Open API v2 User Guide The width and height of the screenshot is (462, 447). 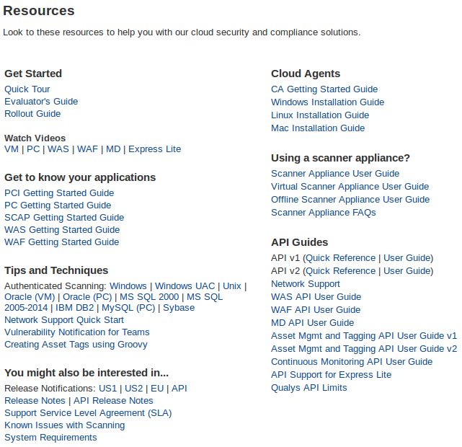click(x=407, y=271)
